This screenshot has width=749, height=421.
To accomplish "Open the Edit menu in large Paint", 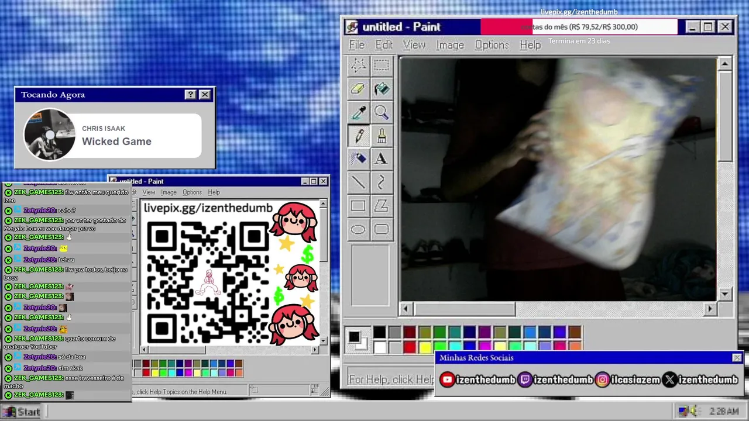I will pyautogui.click(x=384, y=45).
